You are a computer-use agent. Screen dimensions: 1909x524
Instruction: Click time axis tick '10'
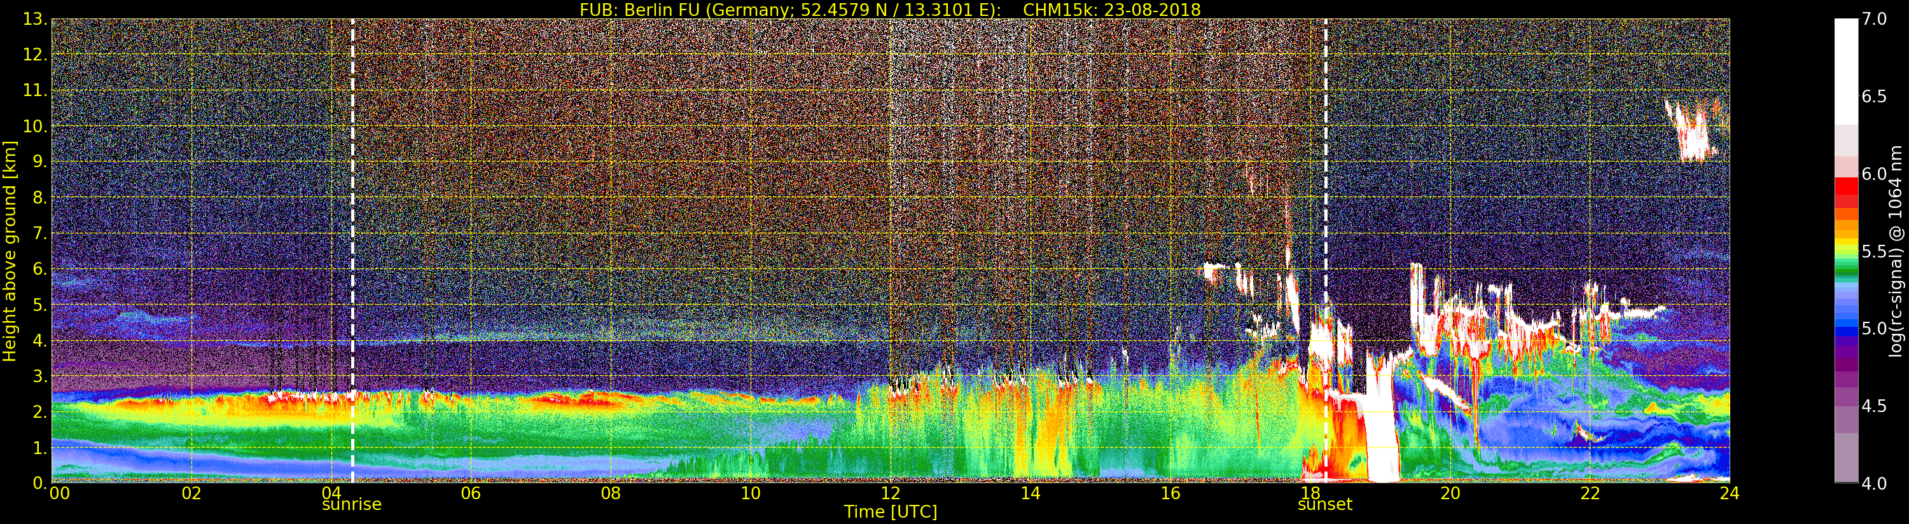[x=751, y=493]
